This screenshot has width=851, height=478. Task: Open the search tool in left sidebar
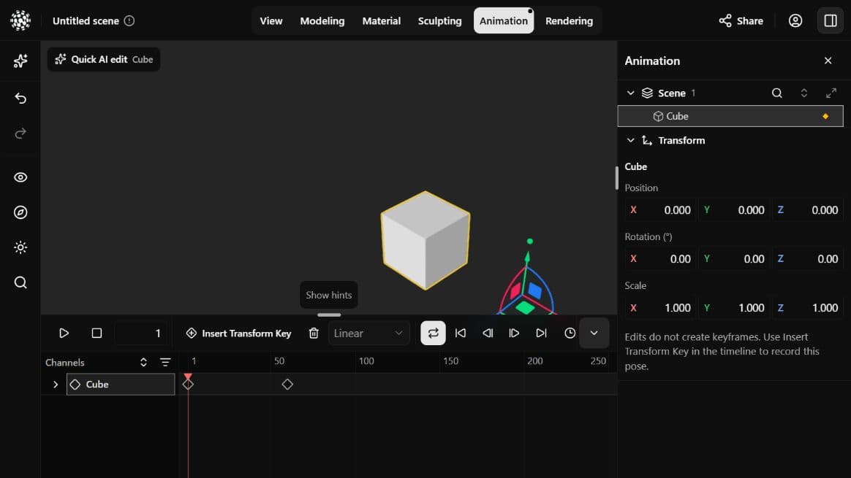tap(20, 282)
